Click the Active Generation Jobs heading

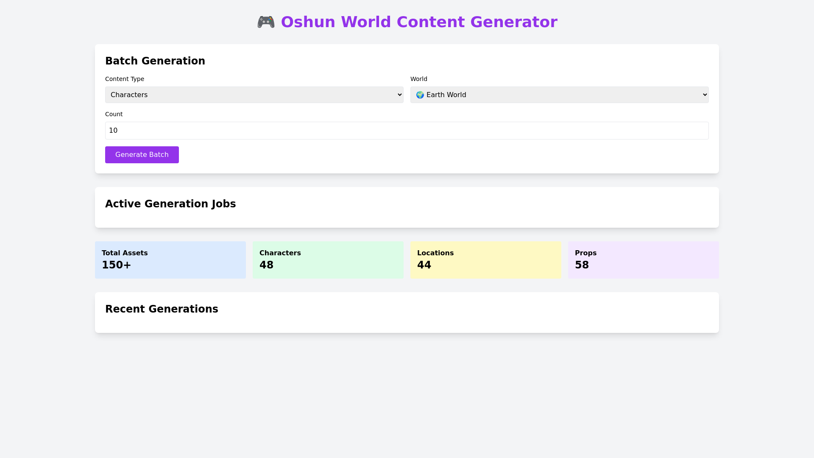click(x=170, y=204)
